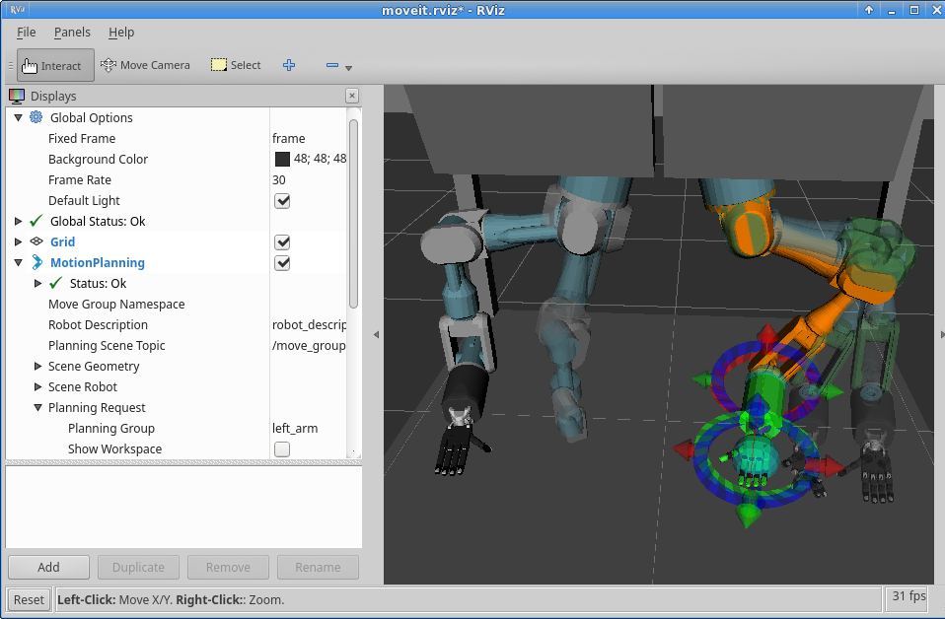Expand the right panel with arrow handle
The image size is (945, 619).
pos(941,334)
